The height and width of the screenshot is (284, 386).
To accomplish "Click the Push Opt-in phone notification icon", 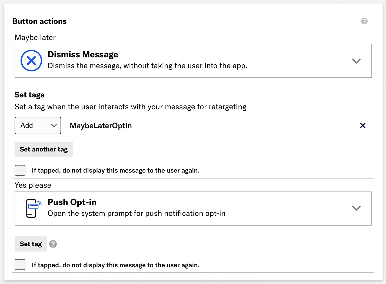I will [33, 208].
